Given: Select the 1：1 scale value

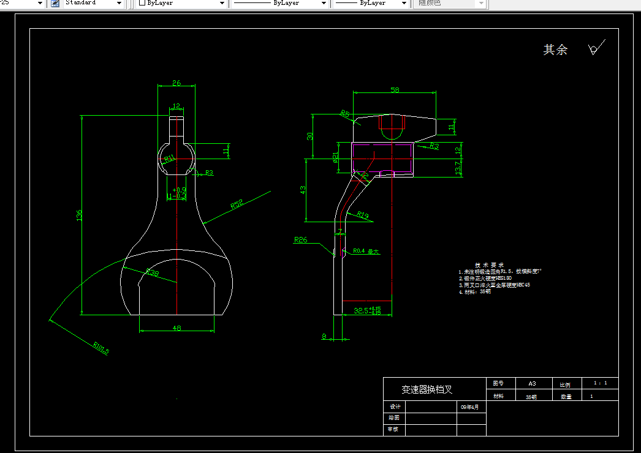Looking at the screenshot, I should click(x=601, y=383).
